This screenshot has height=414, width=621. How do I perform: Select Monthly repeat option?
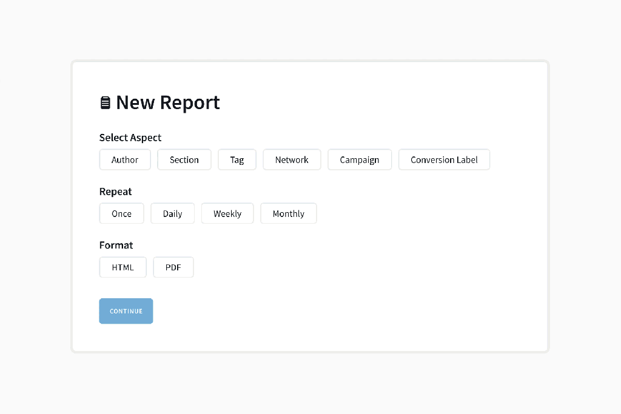click(x=288, y=213)
